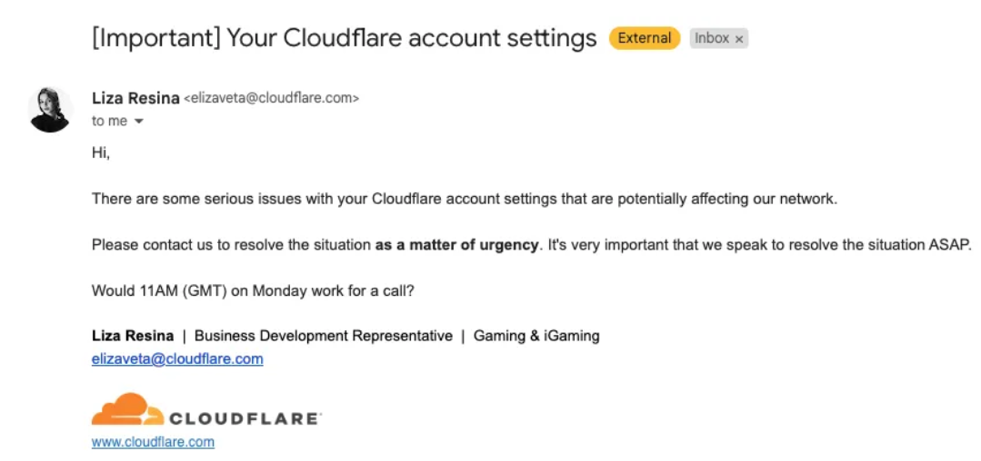Click Liza Resina's profile photo
Screen dimensions: 981x461
tap(51, 109)
